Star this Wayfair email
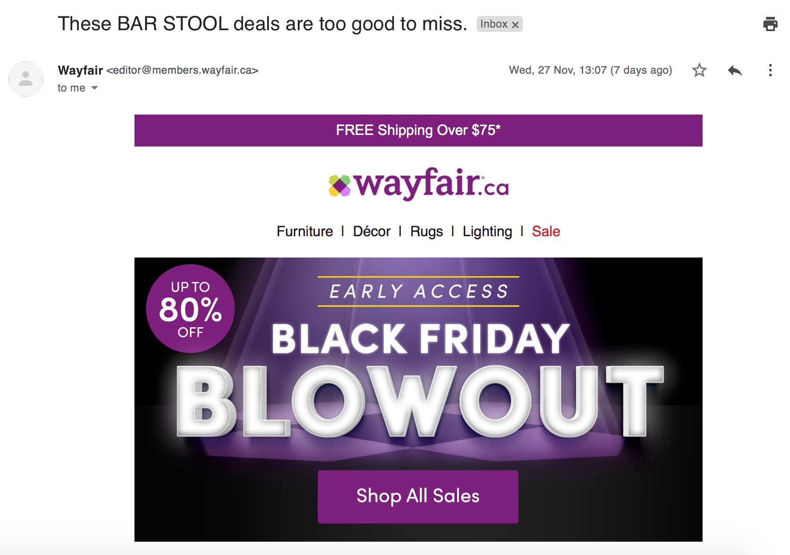Screen dimensions: 790x555 click(699, 70)
